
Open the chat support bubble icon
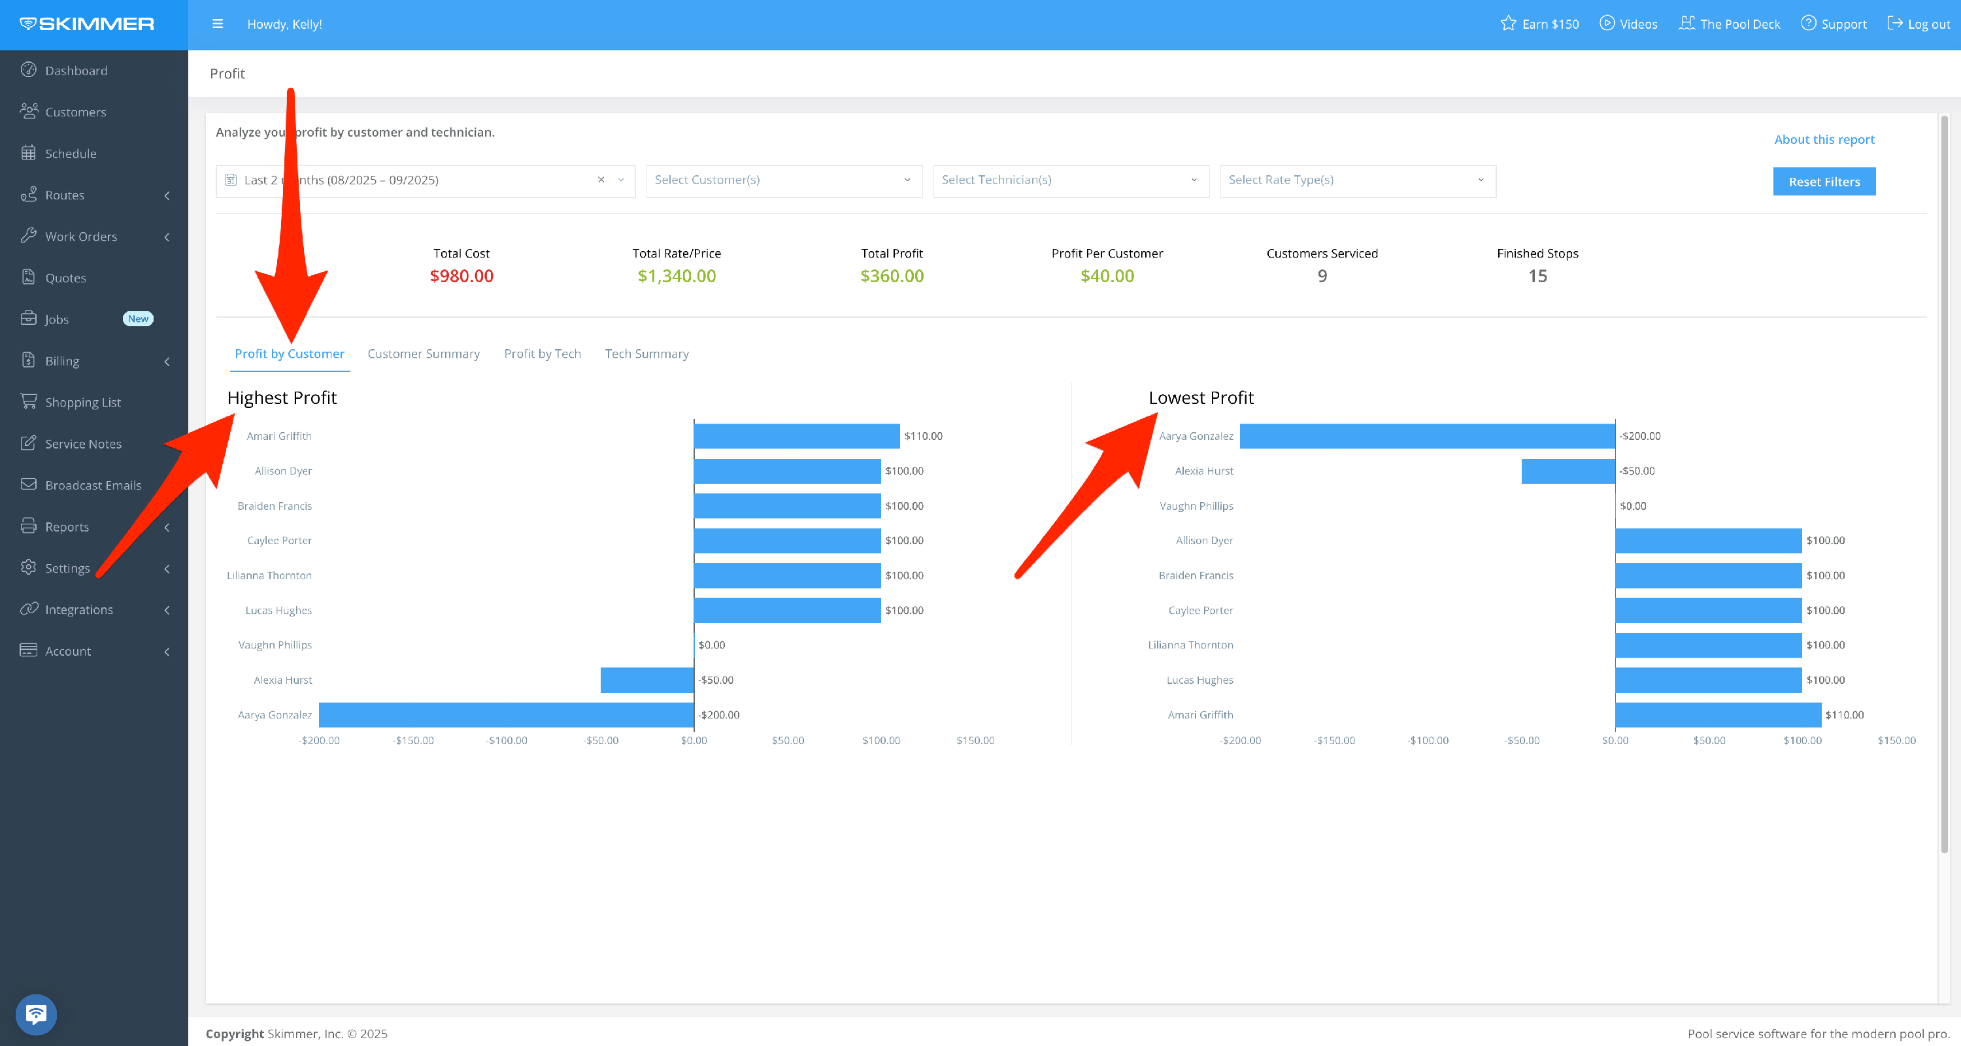pos(36,1014)
